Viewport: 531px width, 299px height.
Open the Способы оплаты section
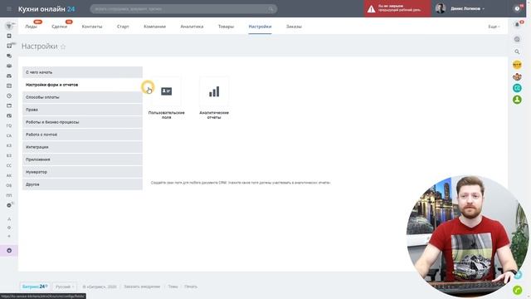point(82,97)
